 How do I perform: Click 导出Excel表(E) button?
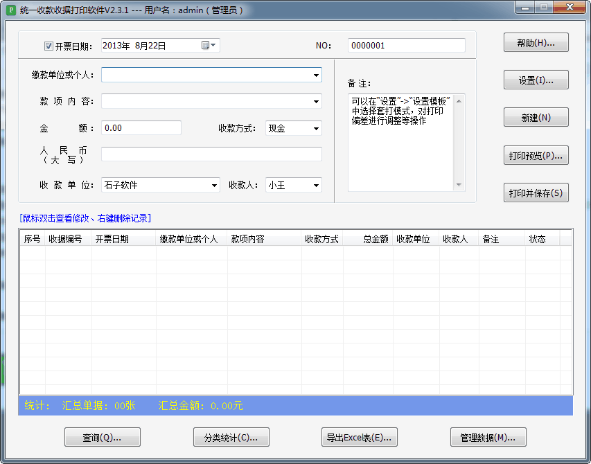pyautogui.click(x=360, y=437)
